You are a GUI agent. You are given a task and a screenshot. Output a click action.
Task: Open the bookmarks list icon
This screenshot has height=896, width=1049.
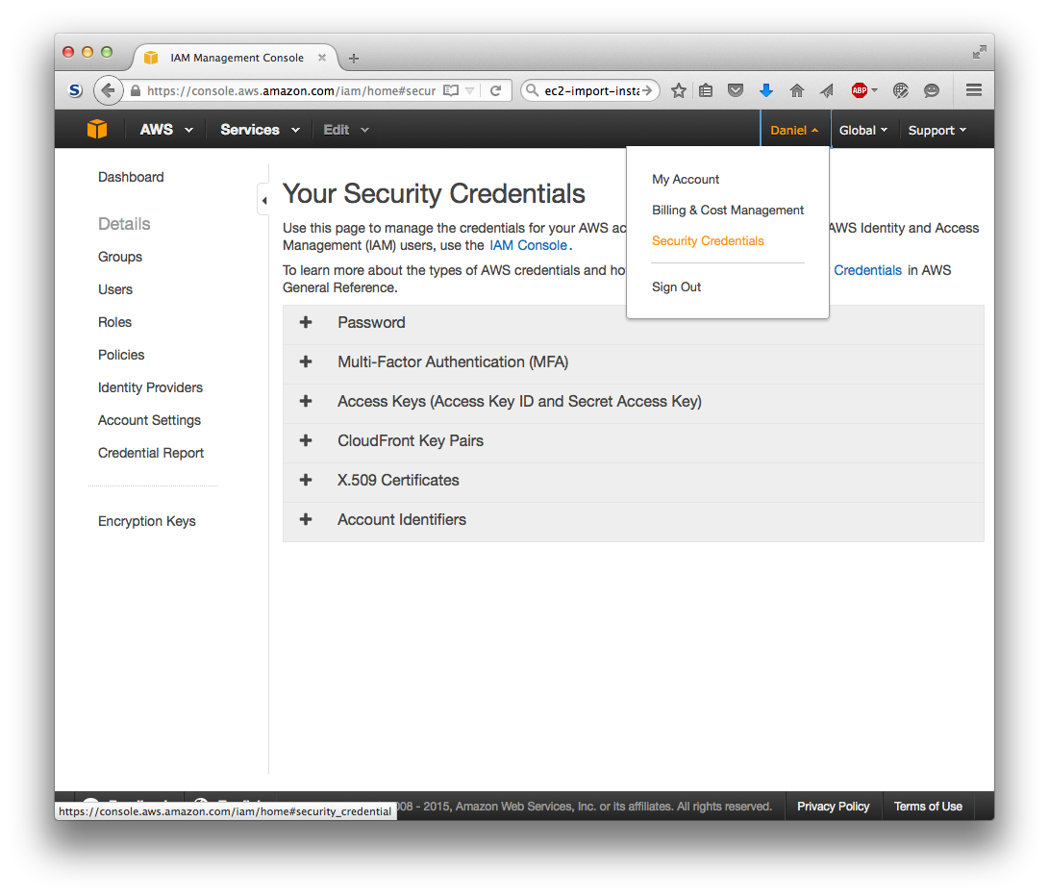[x=706, y=90]
